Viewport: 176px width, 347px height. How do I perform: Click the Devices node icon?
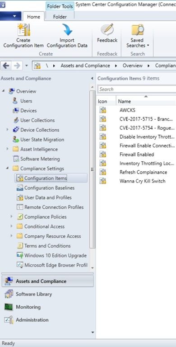click(15, 111)
